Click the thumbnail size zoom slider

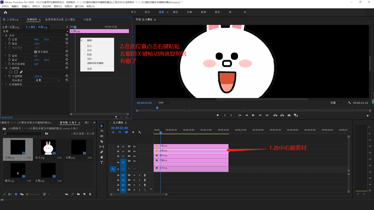[x=27, y=194]
